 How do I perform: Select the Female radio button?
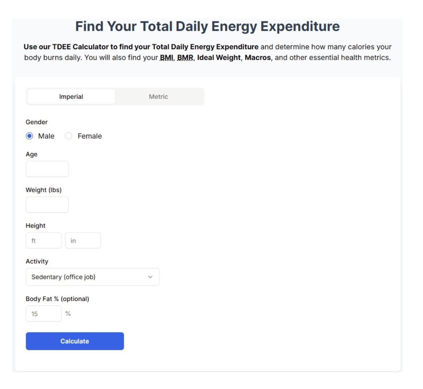click(x=69, y=136)
